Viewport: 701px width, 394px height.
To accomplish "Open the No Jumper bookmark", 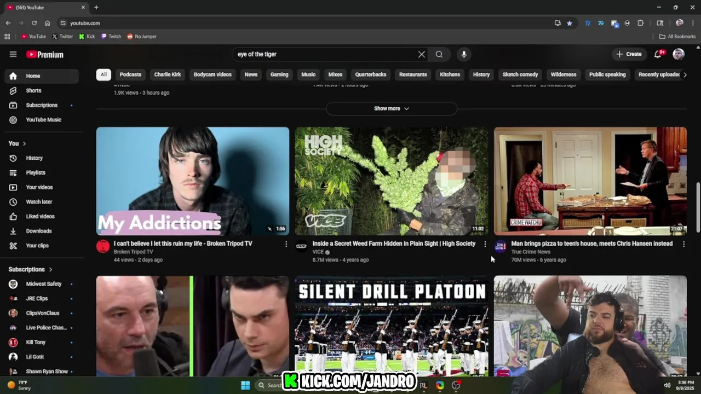I will point(142,36).
